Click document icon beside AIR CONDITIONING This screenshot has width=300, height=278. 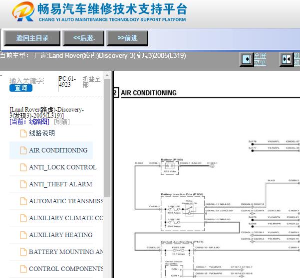[x=23, y=150]
